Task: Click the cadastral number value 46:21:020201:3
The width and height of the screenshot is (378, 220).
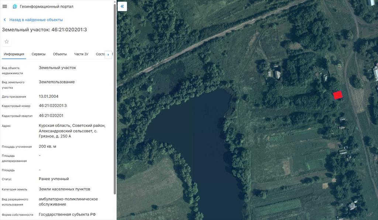Action: click(53, 106)
